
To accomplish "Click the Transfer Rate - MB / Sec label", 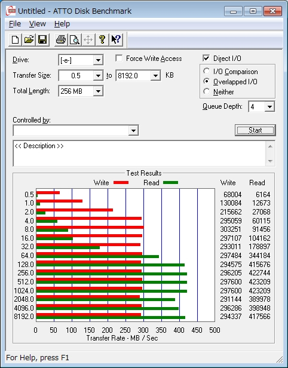I will click(x=122, y=338).
